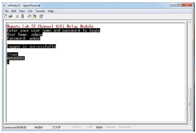The image size is (196, 133).
Task: Open the Edit menu
Action: [14, 11]
